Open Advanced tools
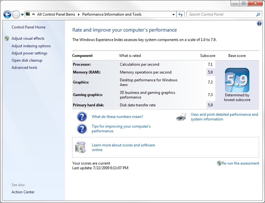Viewport: 265px width, 203px height. tap(24, 68)
